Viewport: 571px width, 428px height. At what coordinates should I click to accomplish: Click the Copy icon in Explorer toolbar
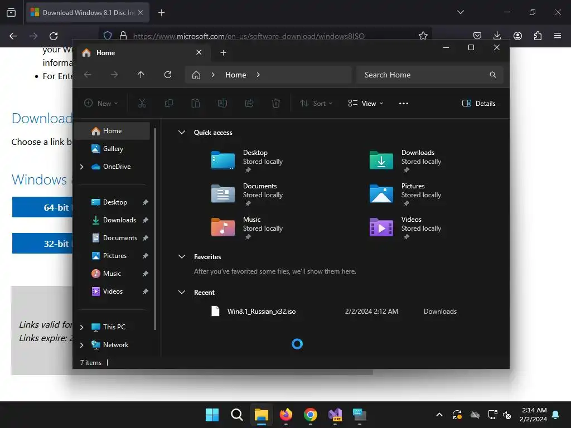point(168,103)
